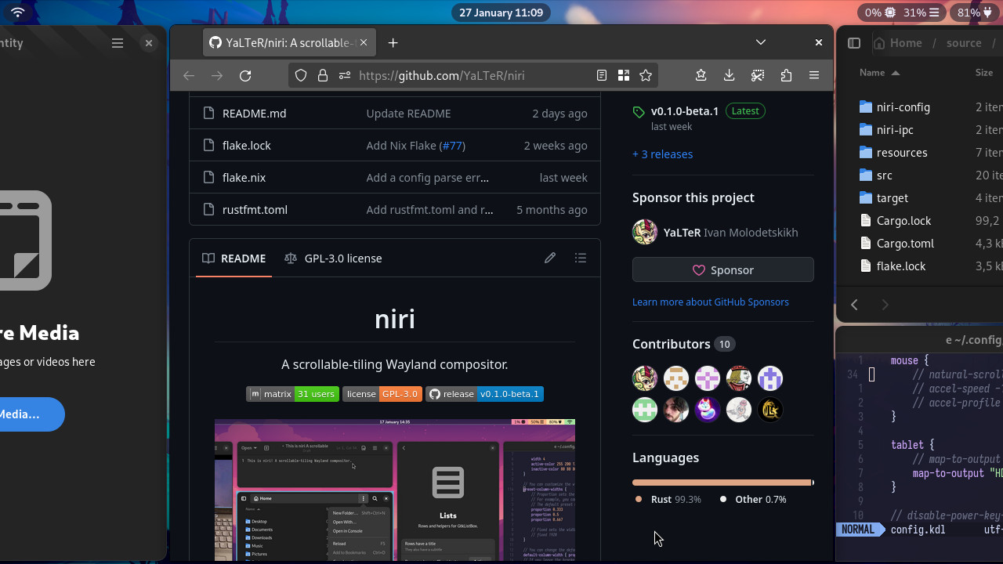Open the Firefox downloads panel

pos(729,75)
